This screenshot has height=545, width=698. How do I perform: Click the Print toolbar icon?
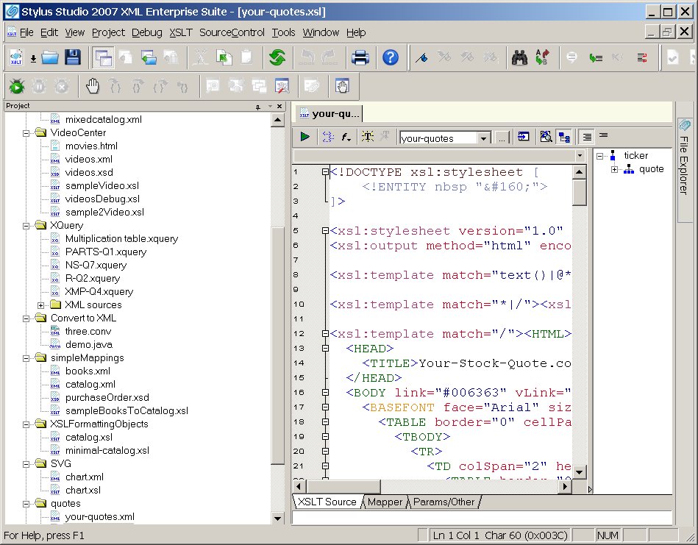pyautogui.click(x=360, y=57)
